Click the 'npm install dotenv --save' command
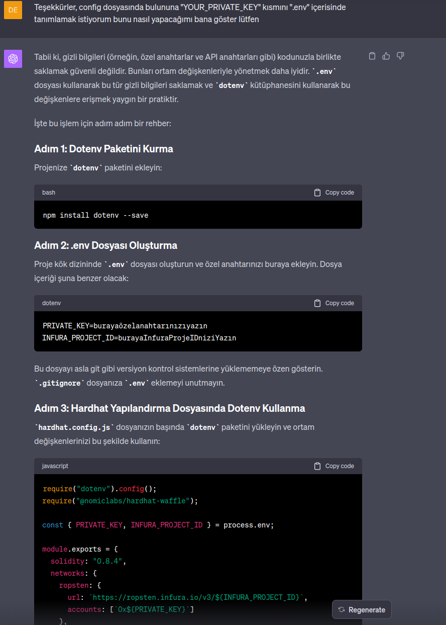This screenshot has width=446, height=625. point(95,215)
